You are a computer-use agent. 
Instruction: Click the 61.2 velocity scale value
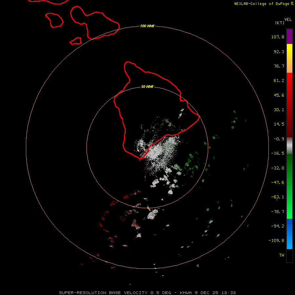(279, 81)
